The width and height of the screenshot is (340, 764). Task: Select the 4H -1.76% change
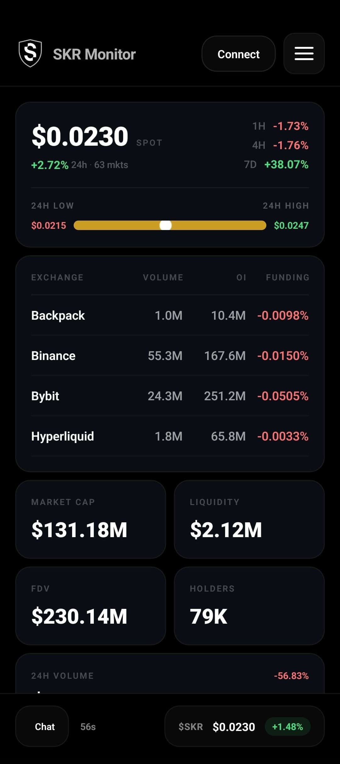coord(280,145)
